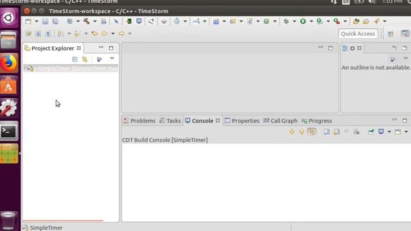This screenshot has width=411, height=231.
Task: Click the External Tools run icon
Action: (337, 21)
